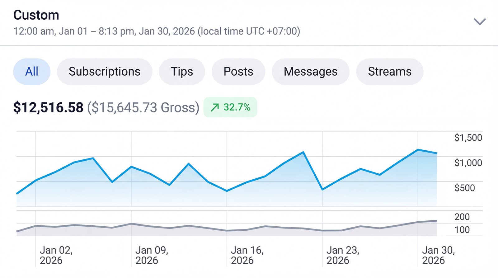
Task: Click the $12,516.58 net earnings total
Action: click(x=48, y=107)
